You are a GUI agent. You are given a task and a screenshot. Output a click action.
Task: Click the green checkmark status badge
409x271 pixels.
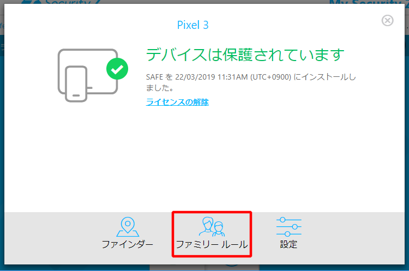[x=117, y=69]
